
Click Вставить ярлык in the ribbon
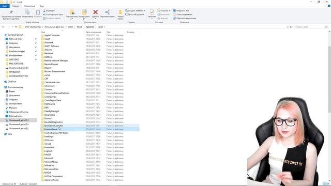pyautogui.click(x=52, y=18)
